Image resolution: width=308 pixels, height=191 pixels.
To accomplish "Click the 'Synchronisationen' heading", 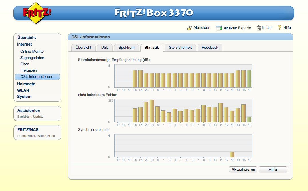I will (x=93, y=130).
